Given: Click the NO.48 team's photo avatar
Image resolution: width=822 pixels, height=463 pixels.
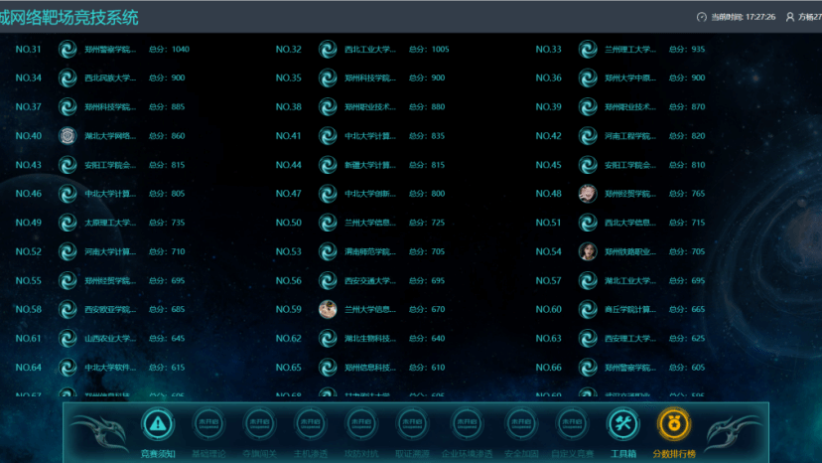Looking at the screenshot, I should pos(588,194).
